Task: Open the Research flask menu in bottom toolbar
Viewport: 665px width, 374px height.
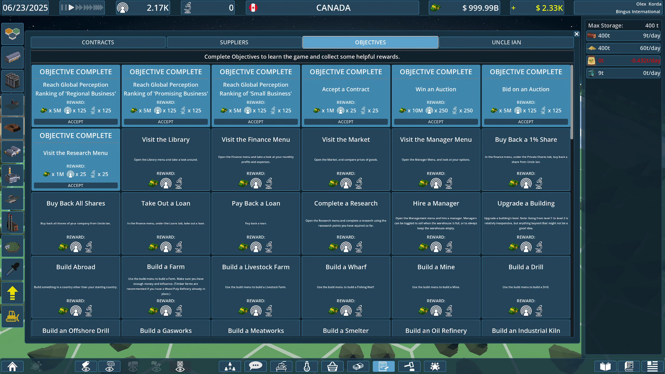Action: 307,366
